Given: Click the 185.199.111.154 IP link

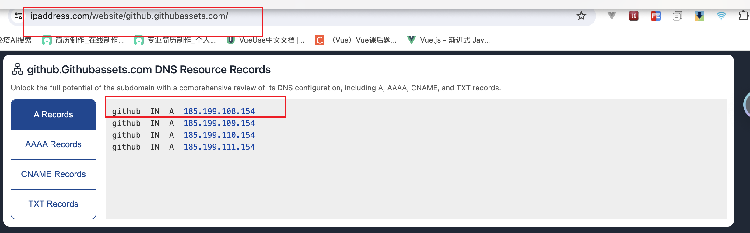Looking at the screenshot, I should [x=219, y=147].
